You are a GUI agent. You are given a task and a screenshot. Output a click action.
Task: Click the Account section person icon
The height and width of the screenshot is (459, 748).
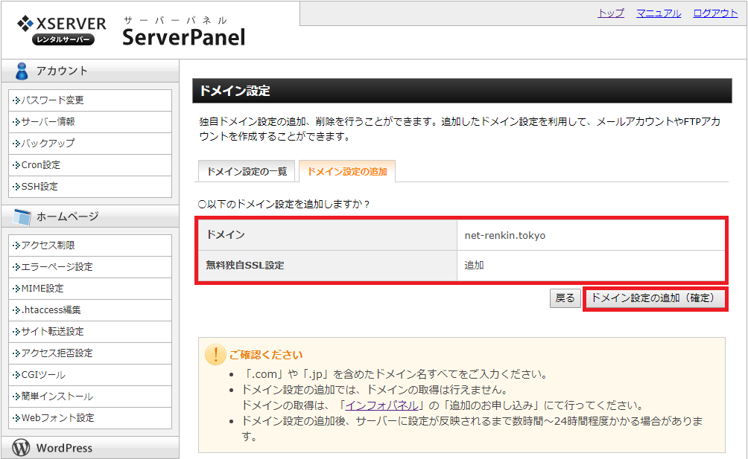pos(22,71)
